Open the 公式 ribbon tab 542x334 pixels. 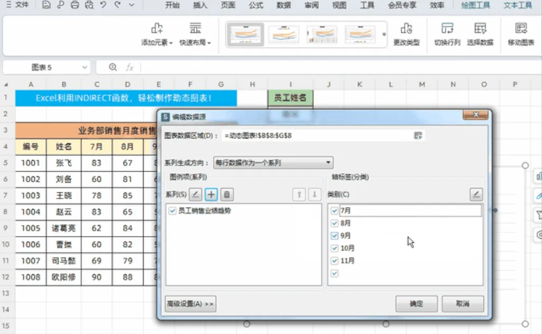click(x=256, y=5)
